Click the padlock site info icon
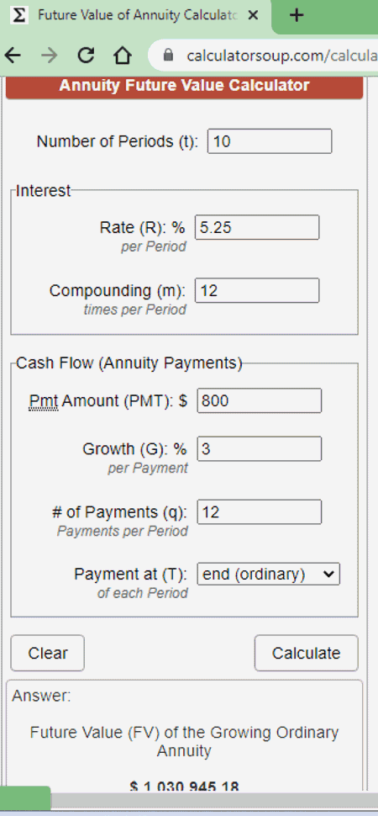378x816 pixels. click(168, 56)
